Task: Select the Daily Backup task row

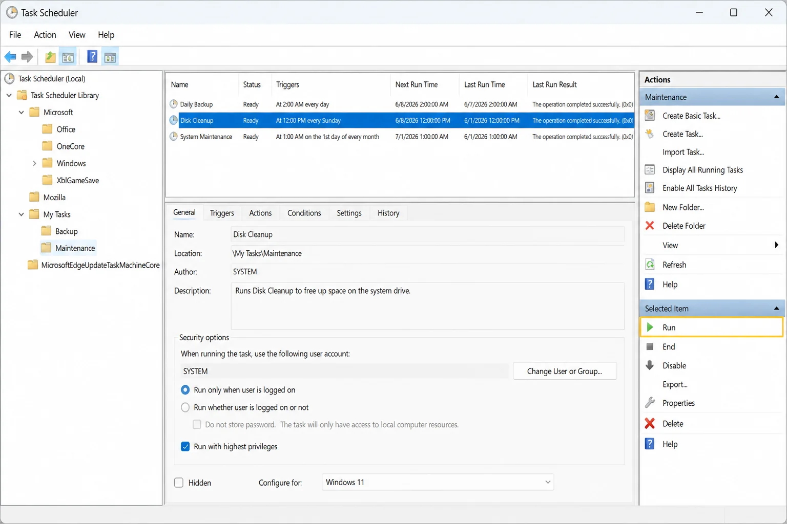Action: (400, 104)
